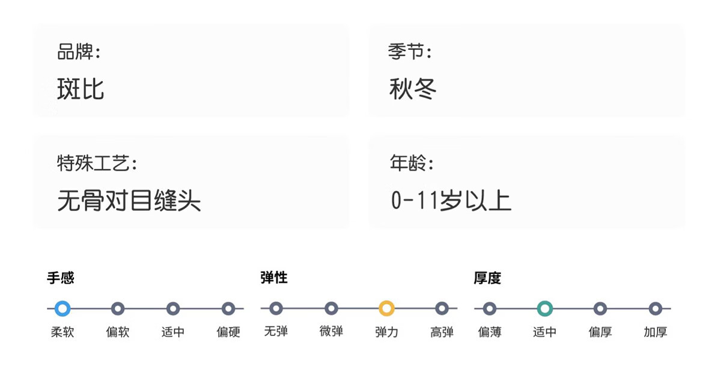Click the 手感 scale heading
Screen dimensions: 721x378
click(61, 278)
